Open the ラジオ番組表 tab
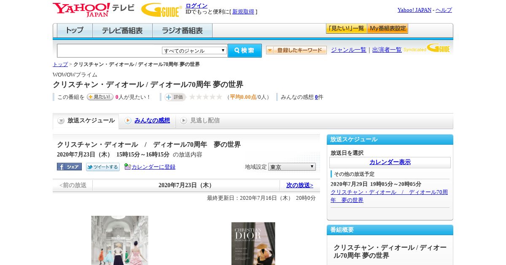Screen dimensions: 506x265 [x=182, y=31]
